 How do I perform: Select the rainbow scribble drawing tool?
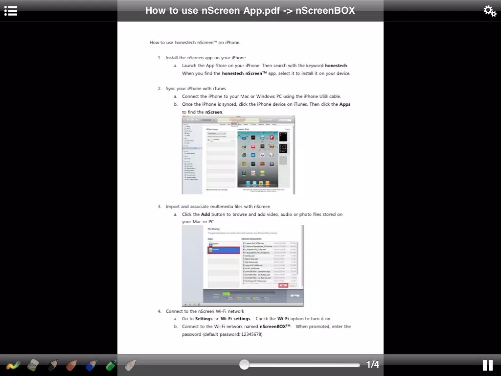13,365
